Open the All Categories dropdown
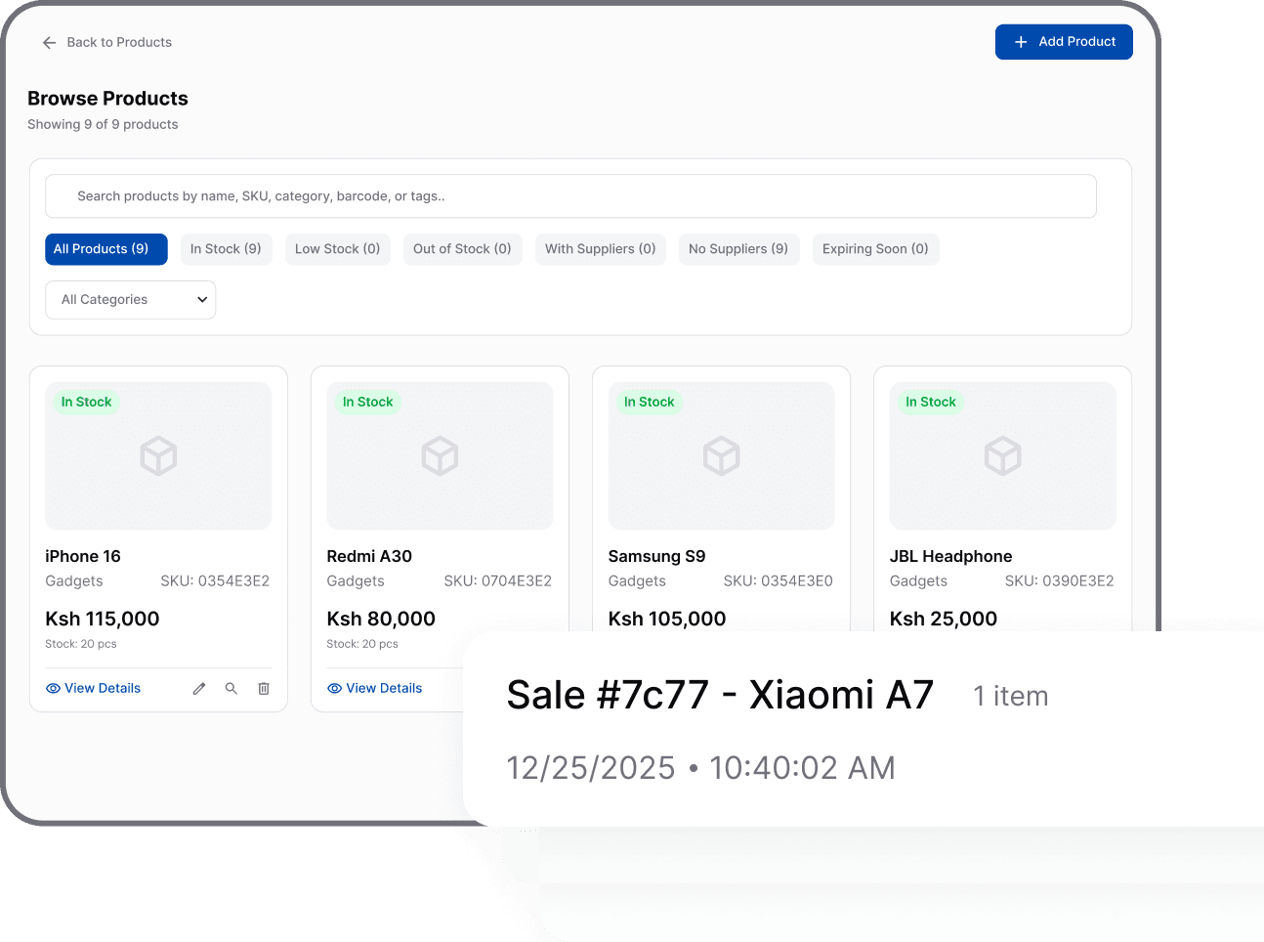1264x942 pixels. pos(130,300)
